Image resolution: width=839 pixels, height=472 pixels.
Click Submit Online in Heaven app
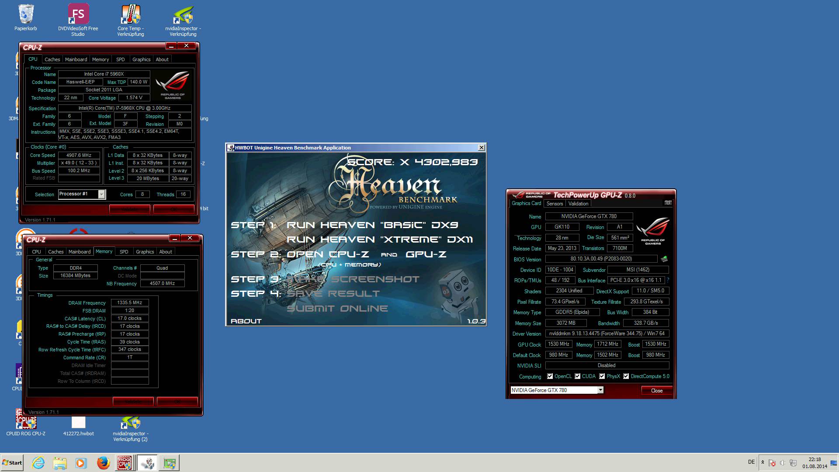tap(337, 309)
